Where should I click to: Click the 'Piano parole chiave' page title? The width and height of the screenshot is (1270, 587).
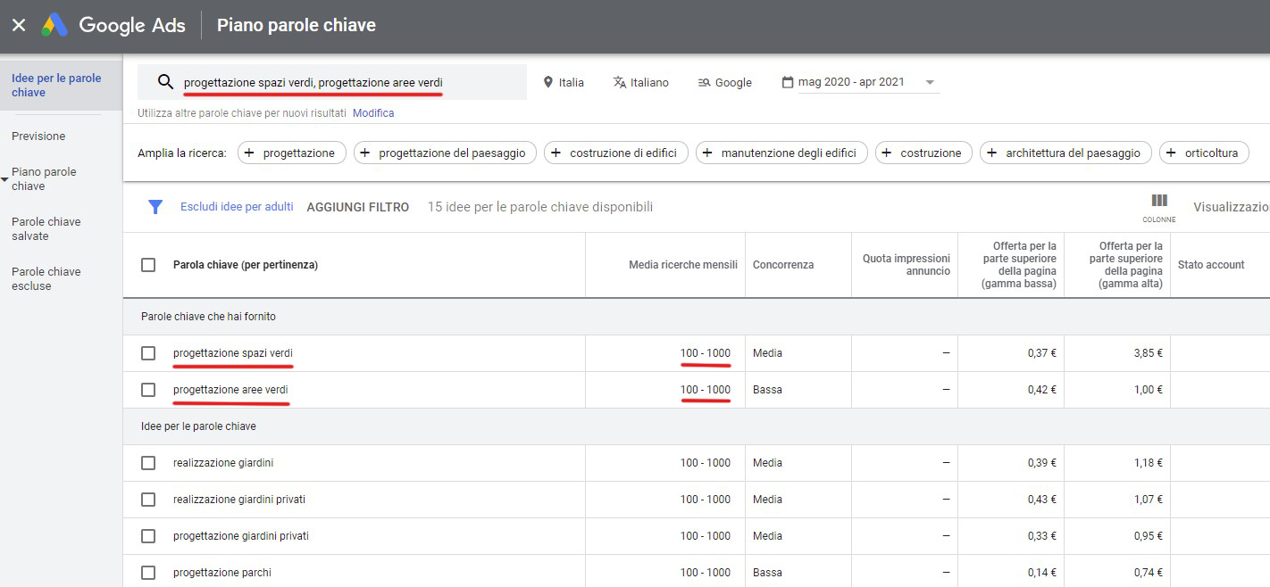(297, 25)
